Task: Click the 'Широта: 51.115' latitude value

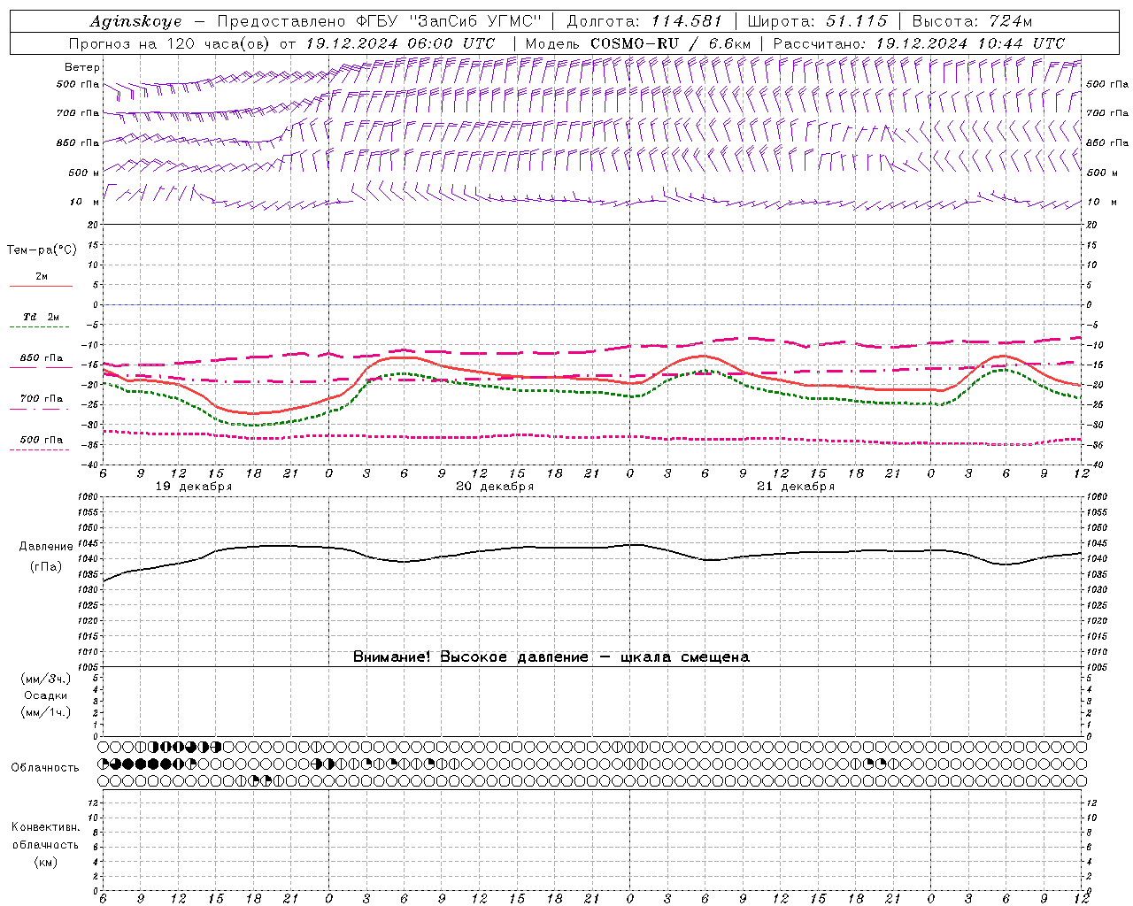Action: click(817, 21)
